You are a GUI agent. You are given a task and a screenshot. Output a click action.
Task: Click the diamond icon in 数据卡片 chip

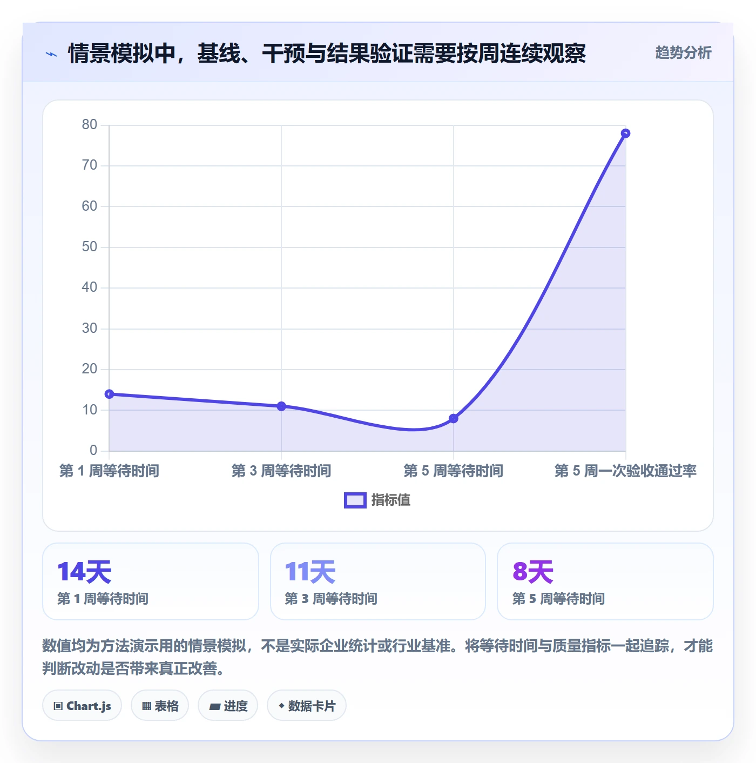pos(281,706)
